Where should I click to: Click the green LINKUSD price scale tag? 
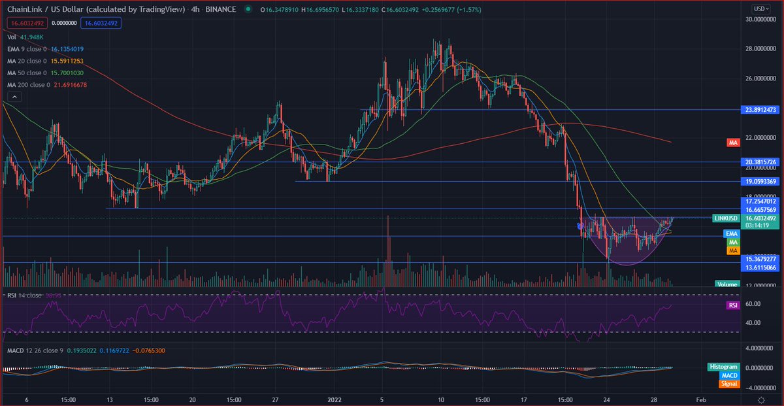click(727, 218)
